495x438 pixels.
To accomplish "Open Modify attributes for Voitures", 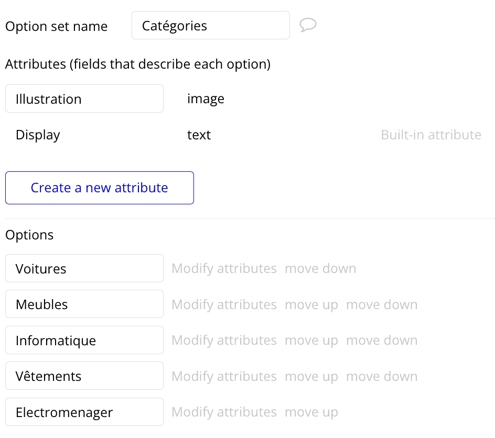I will tap(224, 268).
